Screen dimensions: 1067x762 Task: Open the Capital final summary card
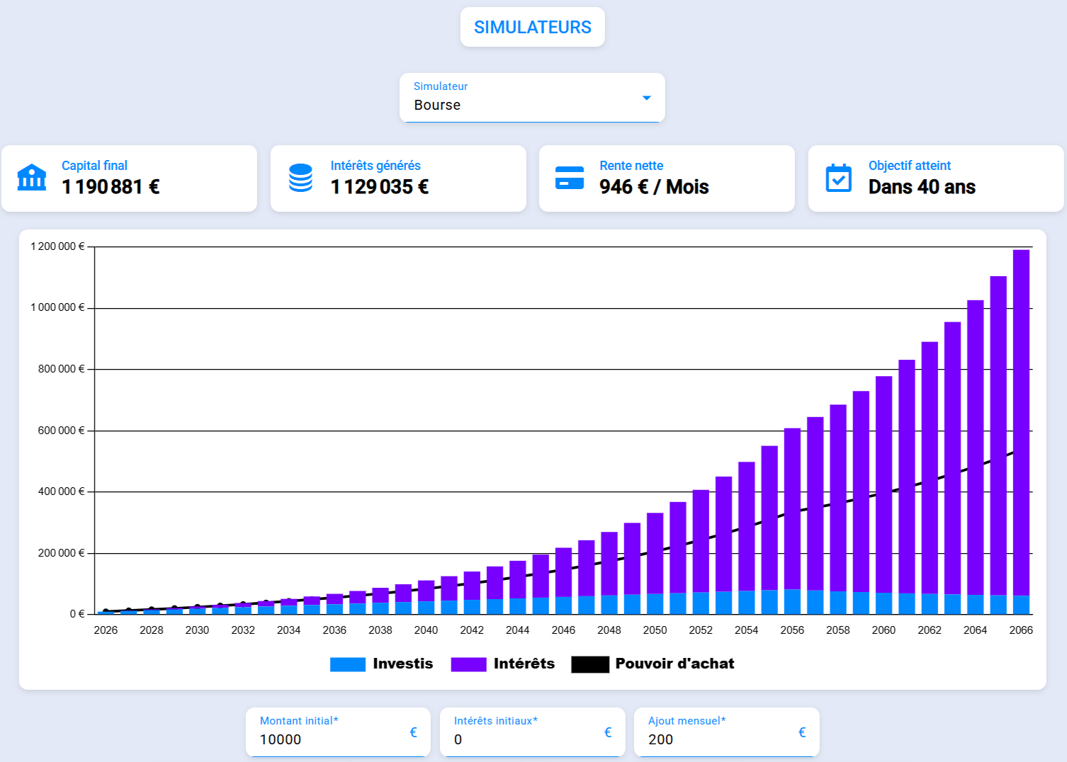click(129, 178)
